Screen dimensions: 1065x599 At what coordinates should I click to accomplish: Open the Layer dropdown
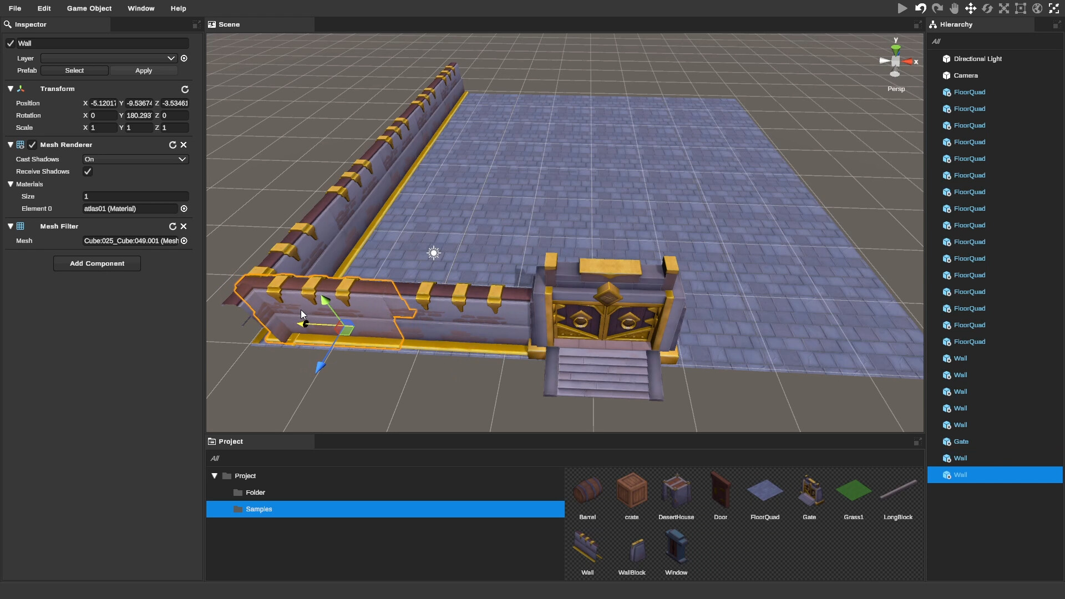pyautogui.click(x=107, y=58)
